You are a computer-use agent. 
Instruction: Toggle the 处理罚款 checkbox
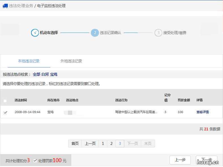pos(35,160)
